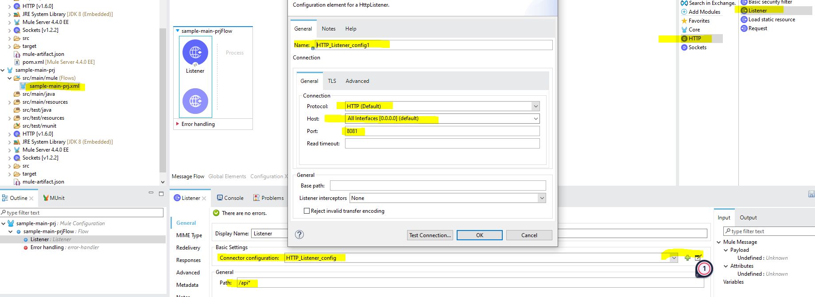Switch to the MUnit tab
Image resolution: width=815 pixels, height=297 pixels.
pyautogui.click(x=54, y=198)
